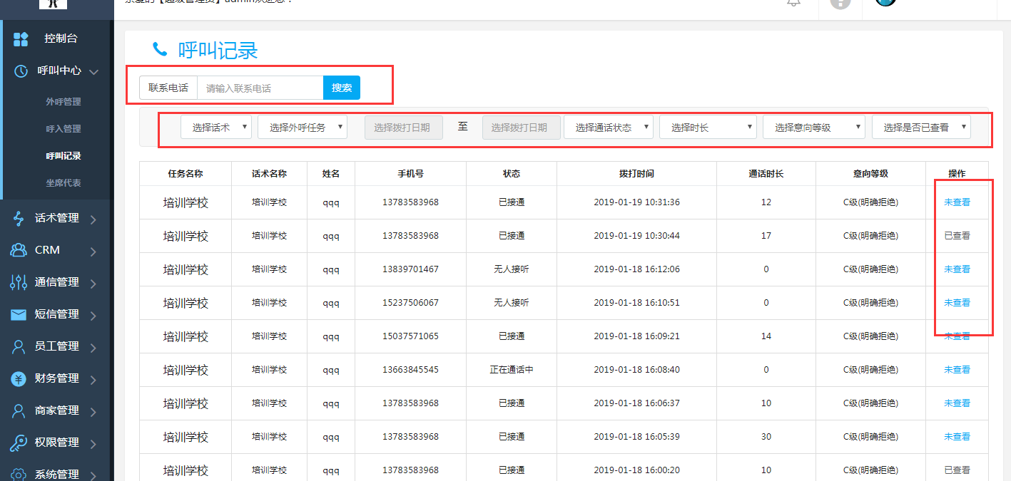This screenshot has width=1011, height=481.
Task: Click the 财务管理 yen icon
Action: [x=19, y=378]
